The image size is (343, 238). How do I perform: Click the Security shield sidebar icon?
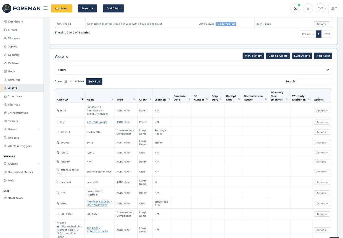pos(5,55)
